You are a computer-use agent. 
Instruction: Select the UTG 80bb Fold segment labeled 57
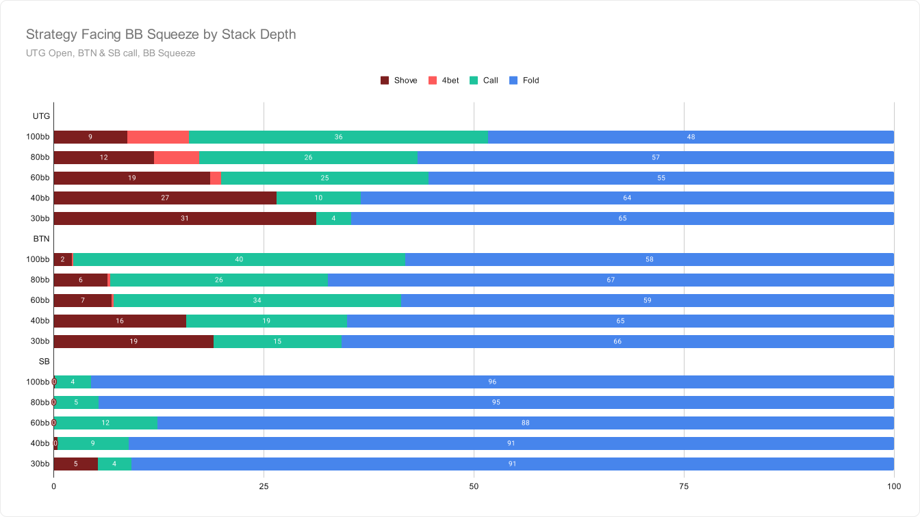pos(655,157)
